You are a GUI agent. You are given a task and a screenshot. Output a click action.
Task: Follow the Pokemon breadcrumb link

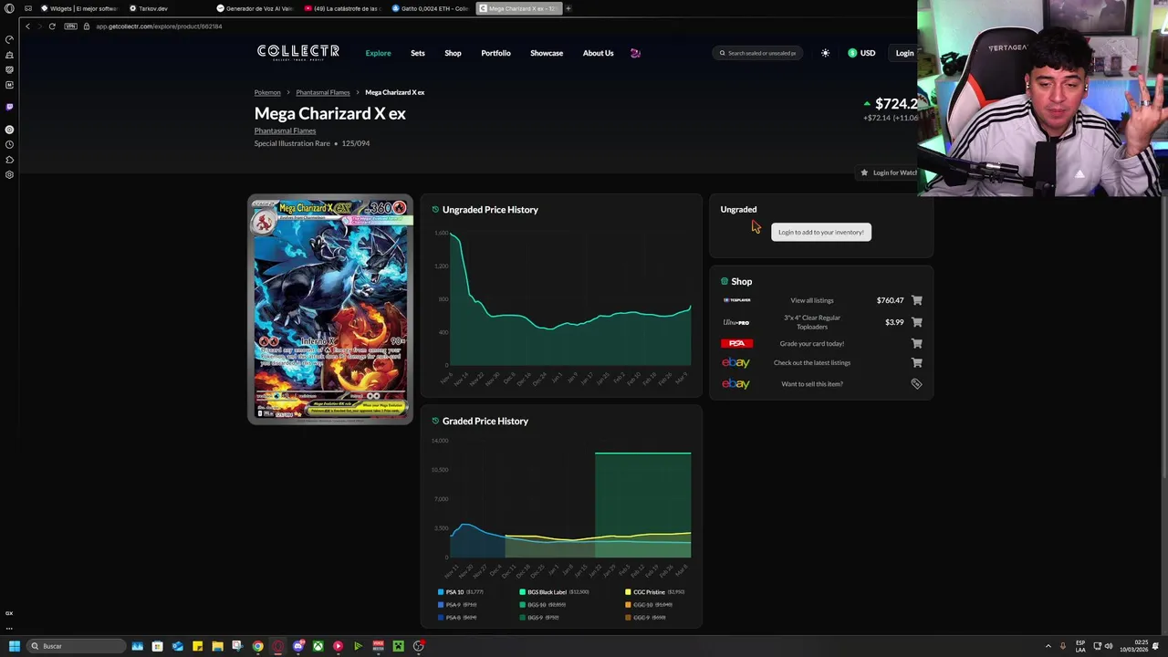[267, 92]
